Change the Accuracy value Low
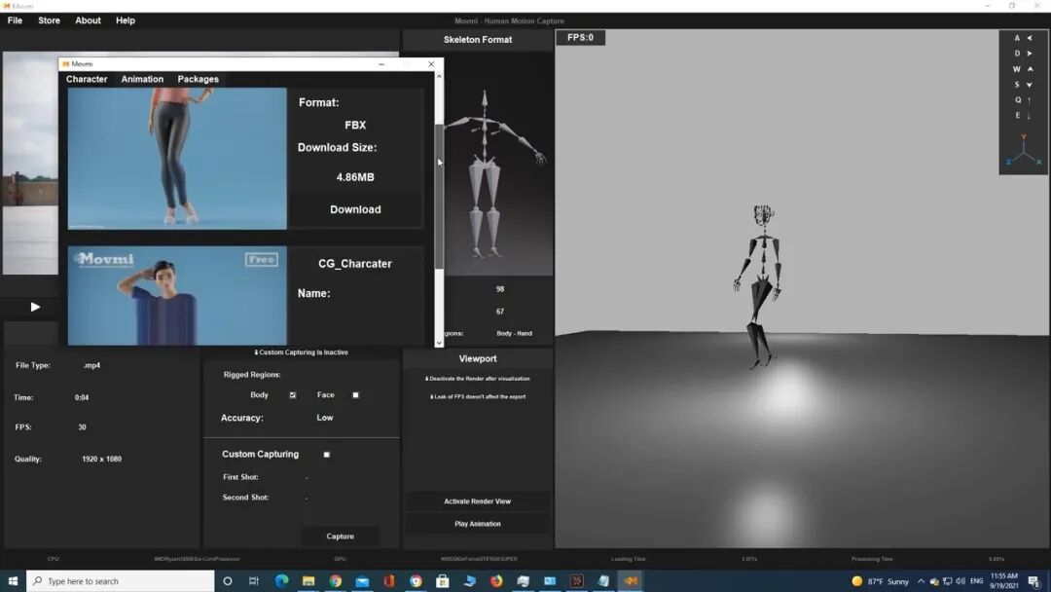The image size is (1051, 592). (324, 418)
